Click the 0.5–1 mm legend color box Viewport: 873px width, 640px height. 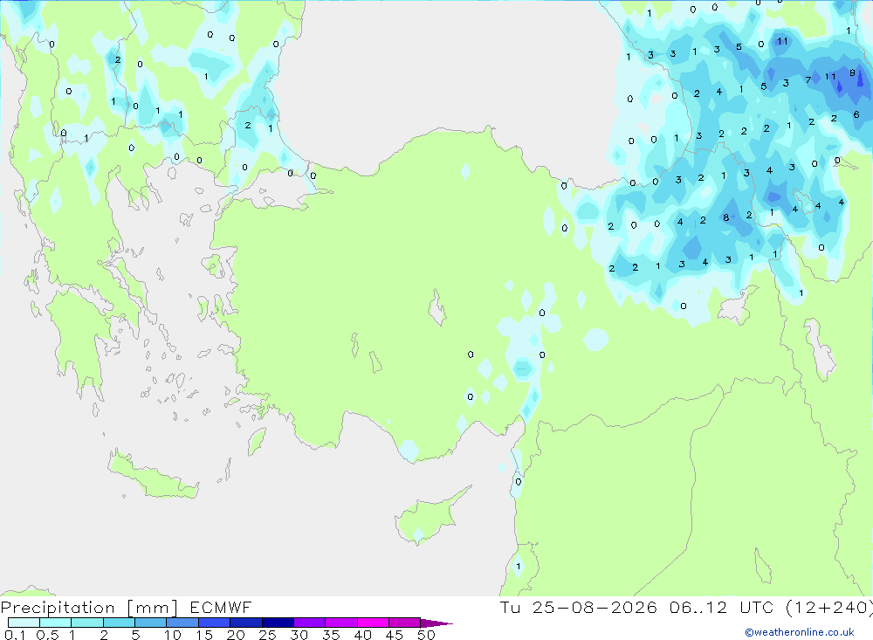coord(56,623)
